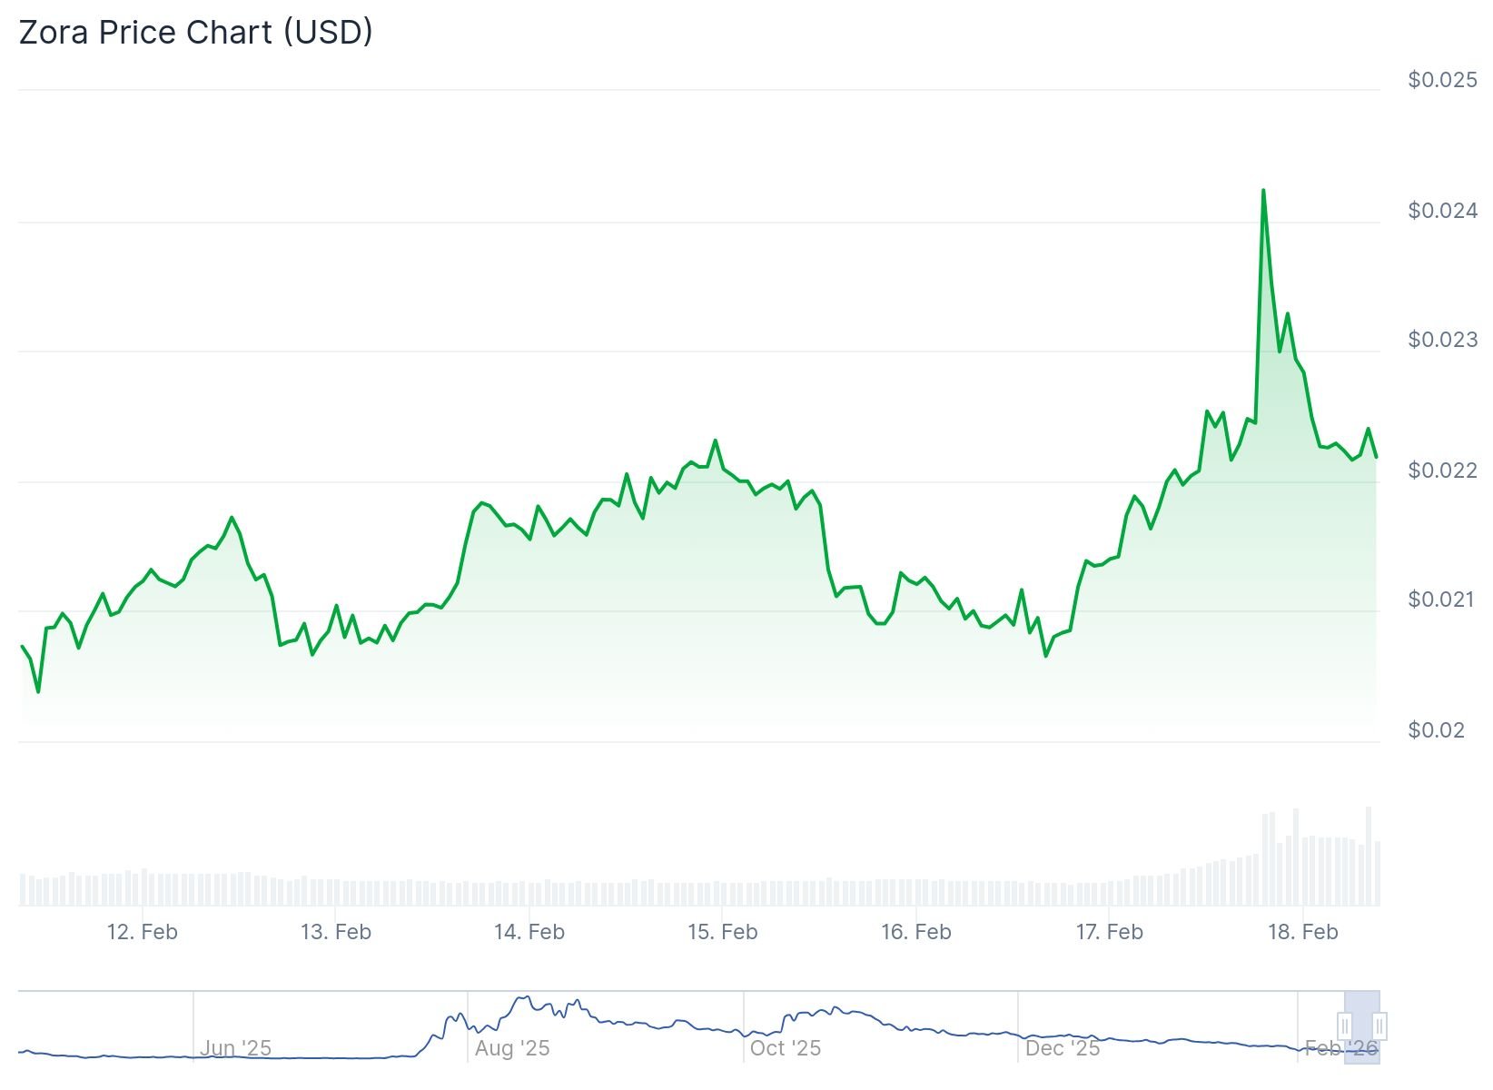1493x1090 pixels.
Task: Click the 17. Feb date label
Action: (x=1110, y=932)
